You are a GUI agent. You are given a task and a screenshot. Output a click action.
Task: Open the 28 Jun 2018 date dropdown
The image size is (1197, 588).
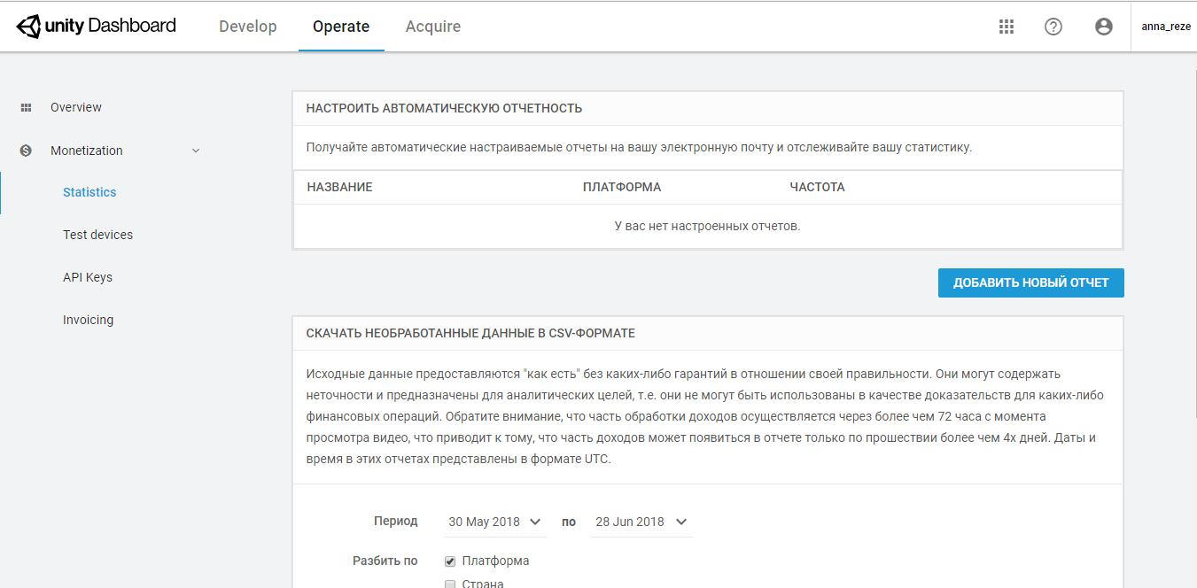[x=641, y=522]
